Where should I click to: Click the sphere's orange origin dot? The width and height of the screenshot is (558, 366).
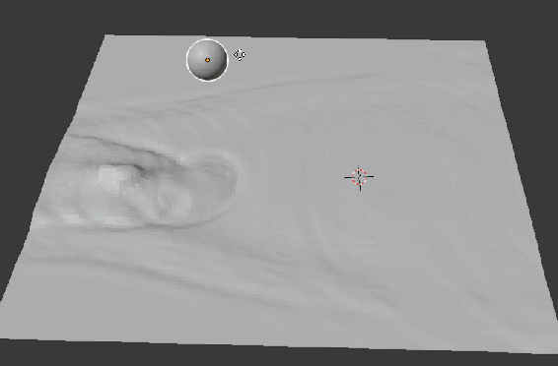[207, 60]
